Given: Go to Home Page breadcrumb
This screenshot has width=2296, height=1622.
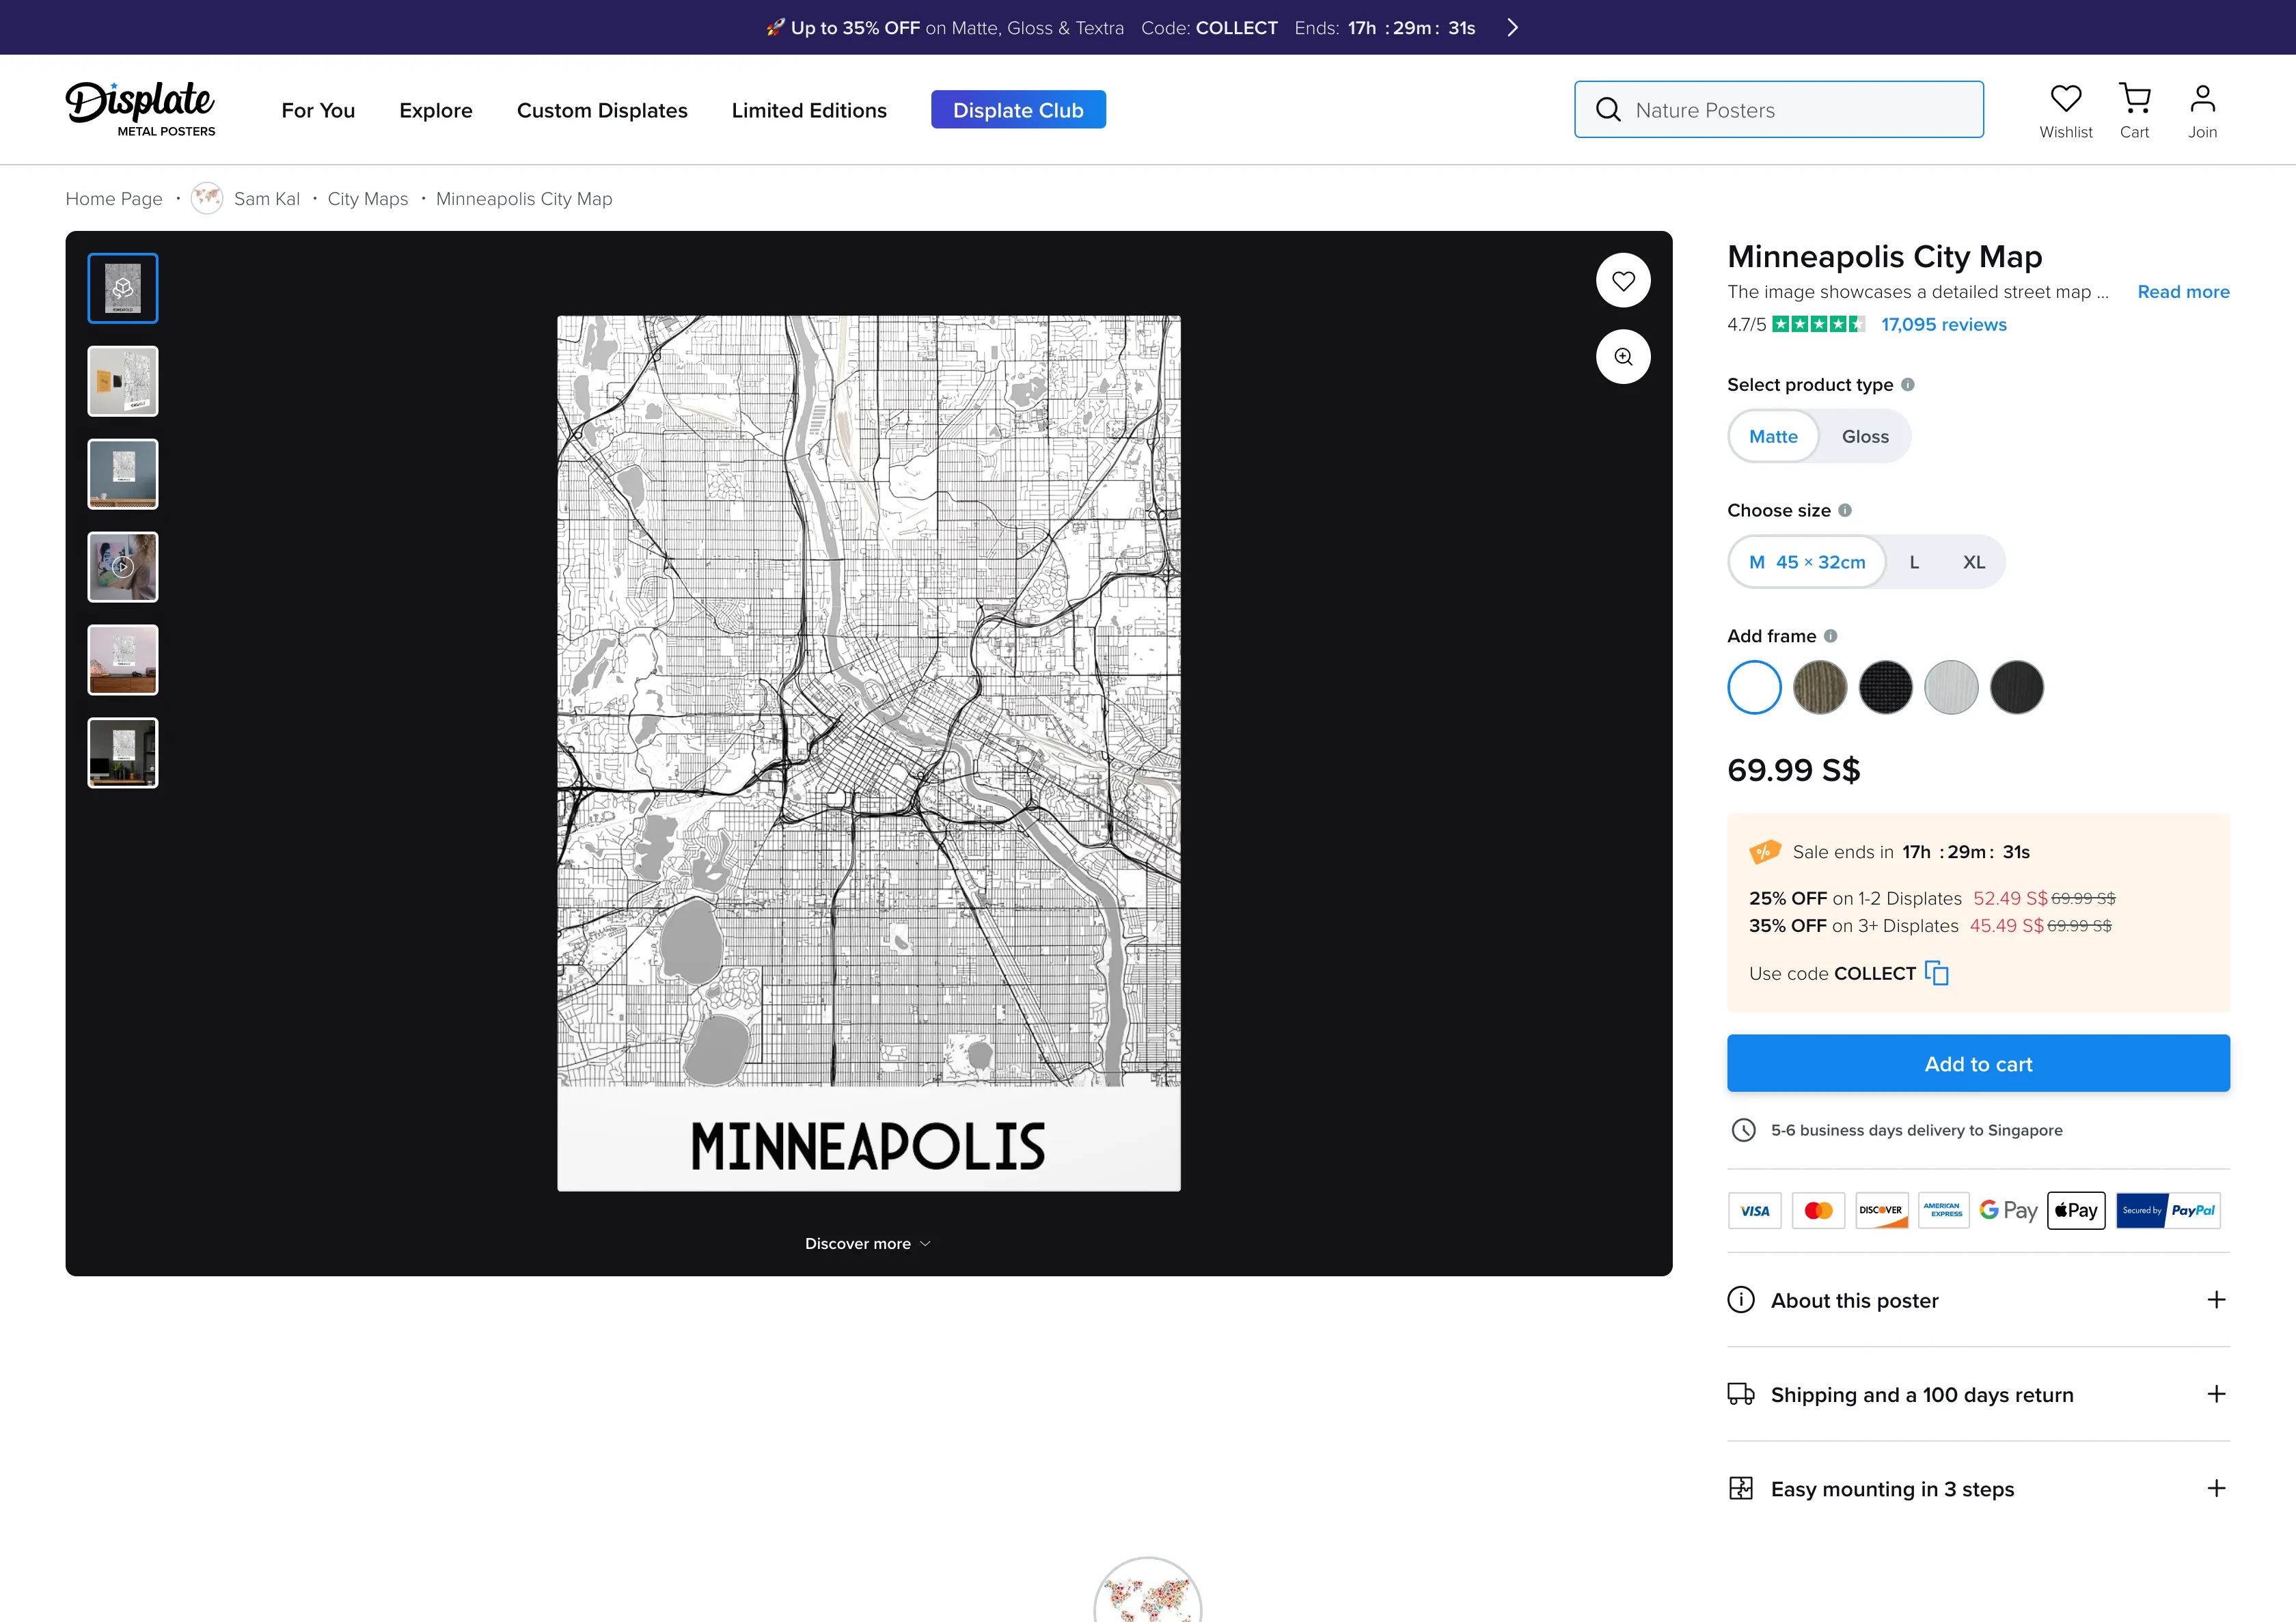Looking at the screenshot, I should [x=114, y=199].
